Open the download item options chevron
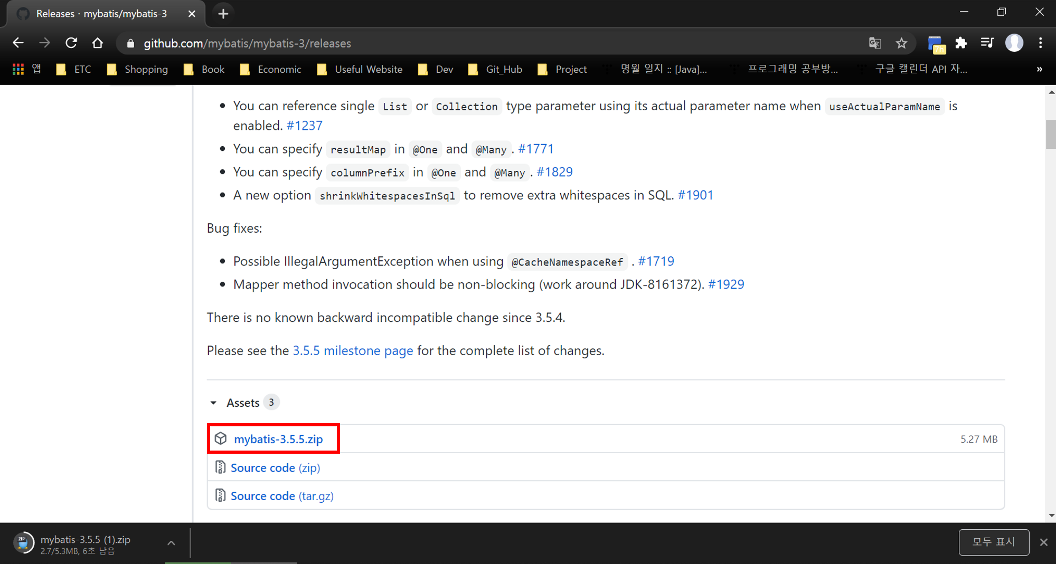Image resolution: width=1056 pixels, height=564 pixels. [171, 543]
